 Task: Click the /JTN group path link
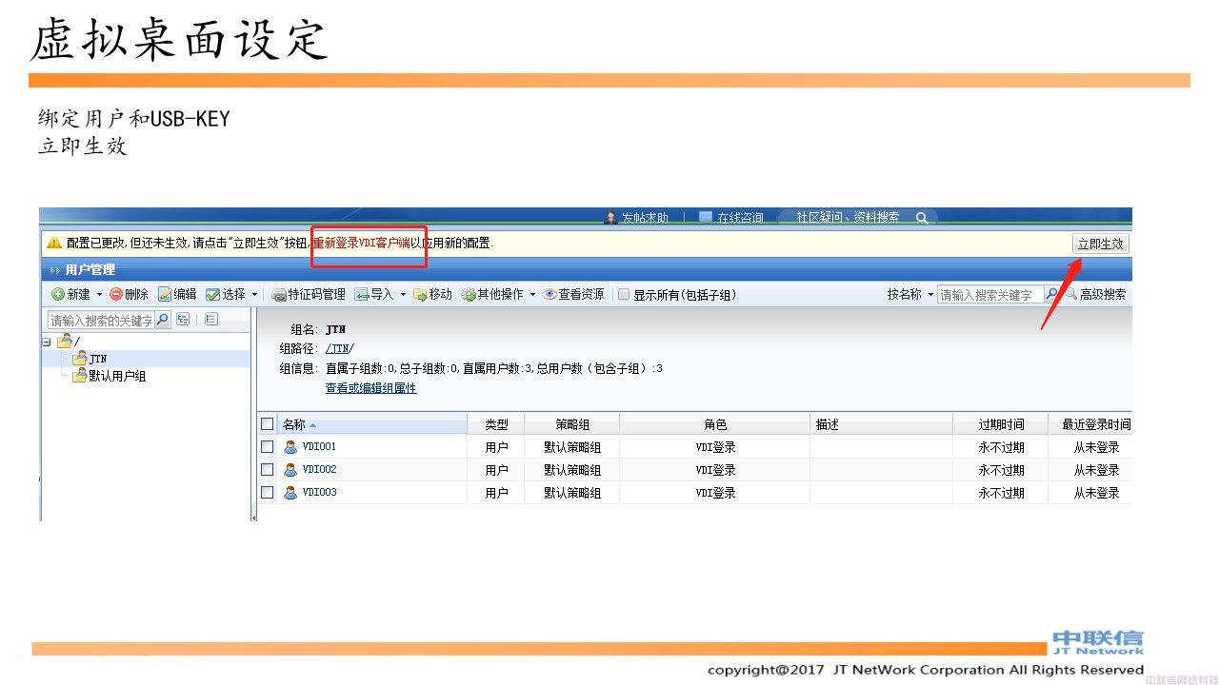tap(339, 349)
